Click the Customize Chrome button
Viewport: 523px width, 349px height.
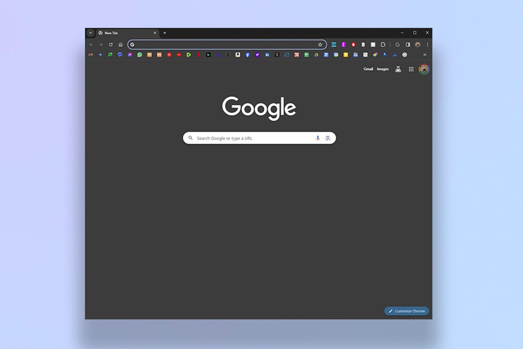pyautogui.click(x=406, y=311)
